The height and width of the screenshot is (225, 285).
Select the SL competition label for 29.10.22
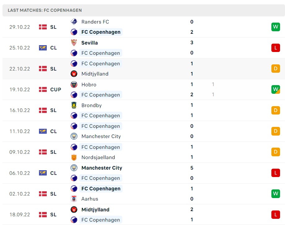pos(53,27)
